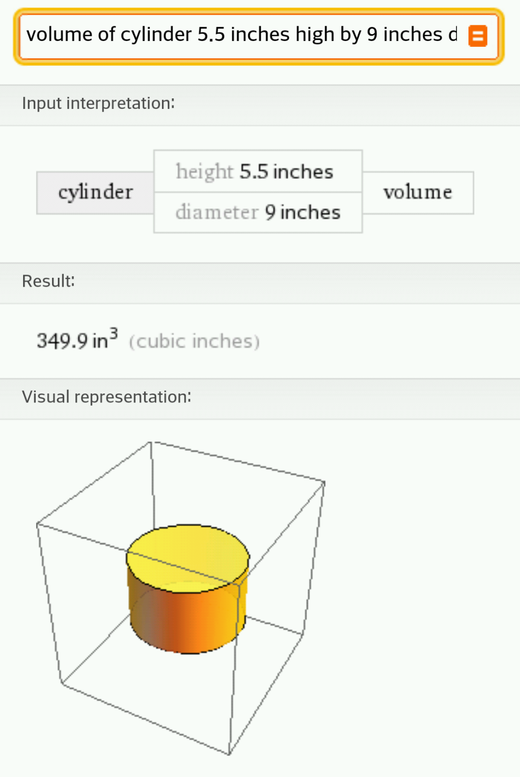Tap the "Result:" section header
520x777 pixels.
coord(48,281)
